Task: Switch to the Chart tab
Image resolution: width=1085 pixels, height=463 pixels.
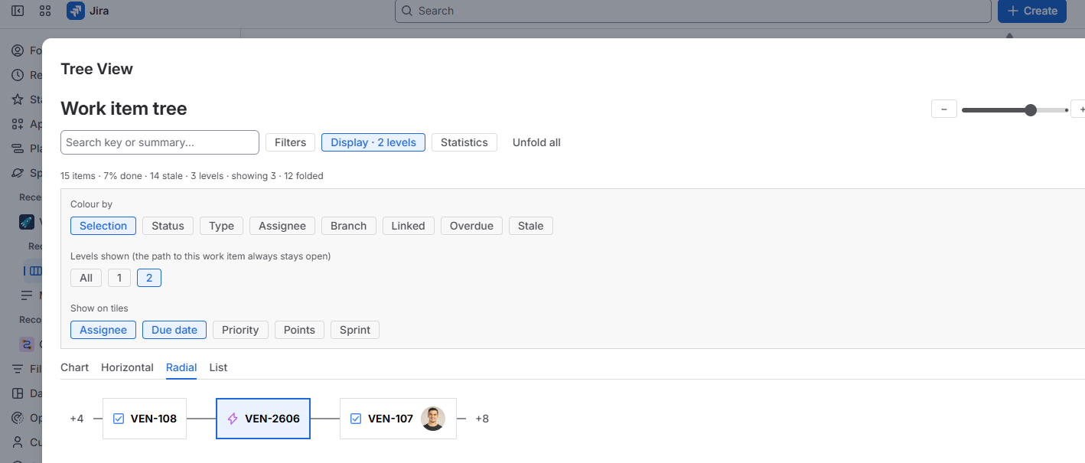Action: [75, 367]
